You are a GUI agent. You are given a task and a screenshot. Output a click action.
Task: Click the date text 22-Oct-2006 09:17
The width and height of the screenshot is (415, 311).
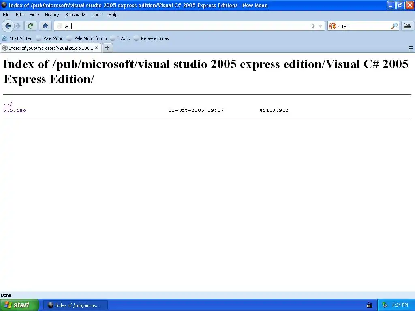pyautogui.click(x=196, y=110)
